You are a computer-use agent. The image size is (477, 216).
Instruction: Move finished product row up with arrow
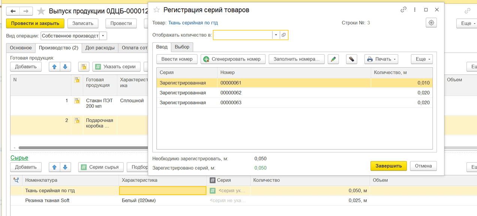coord(54,67)
